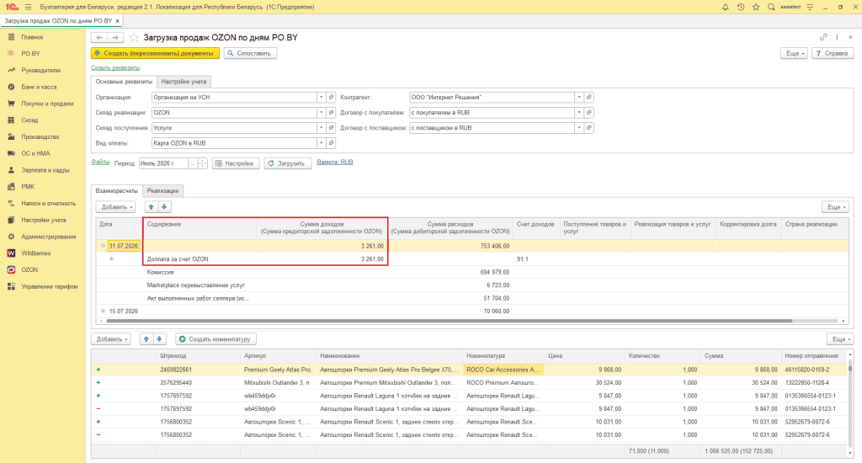Viewport: 862px width, 463px height.
Task: Click Валюта: RUB link
Action: pyautogui.click(x=335, y=162)
